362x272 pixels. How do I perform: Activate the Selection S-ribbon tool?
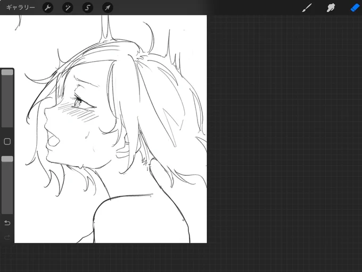[x=87, y=7]
